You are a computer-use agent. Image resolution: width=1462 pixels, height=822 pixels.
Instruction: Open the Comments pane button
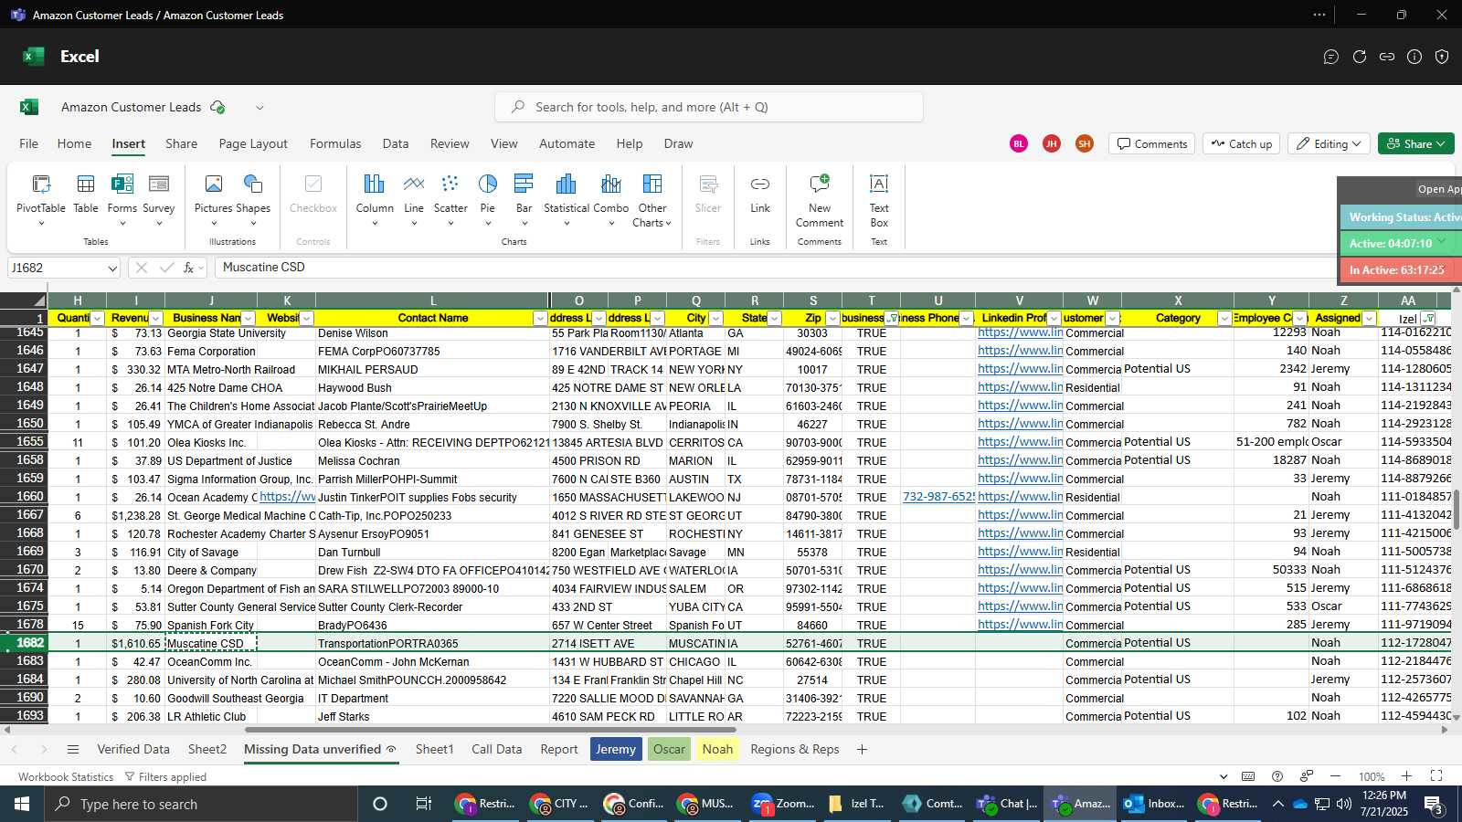pyautogui.click(x=1151, y=143)
